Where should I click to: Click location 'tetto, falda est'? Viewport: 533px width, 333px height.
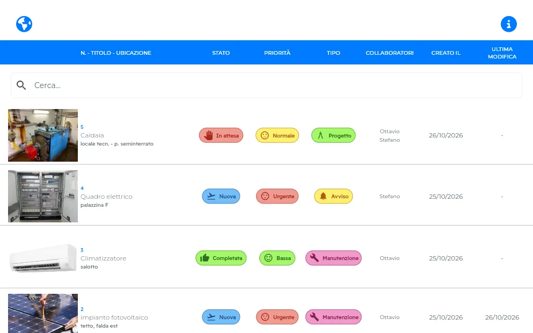point(99,326)
